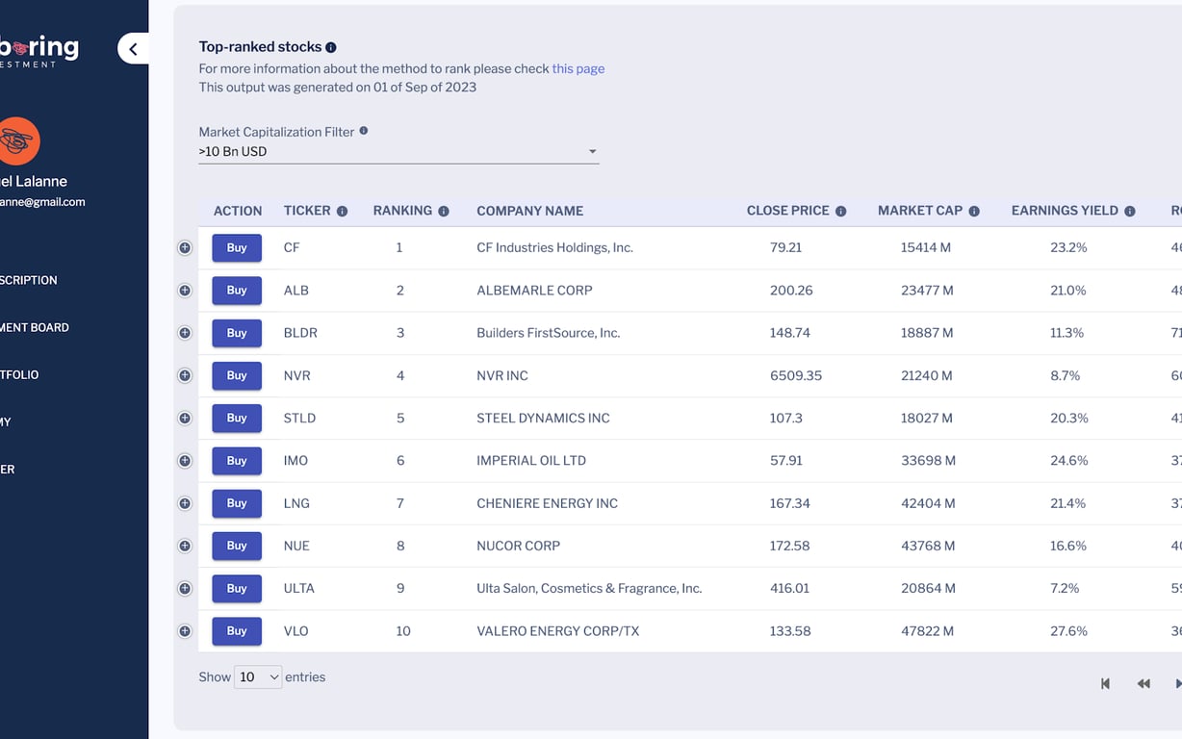This screenshot has height=739, width=1182.
Task: Click info icon next to RANKING header
Action: coord(444,212)
